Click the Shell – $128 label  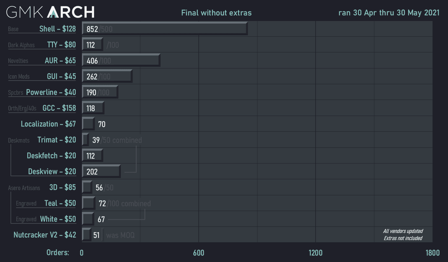[x=58, y=29]
